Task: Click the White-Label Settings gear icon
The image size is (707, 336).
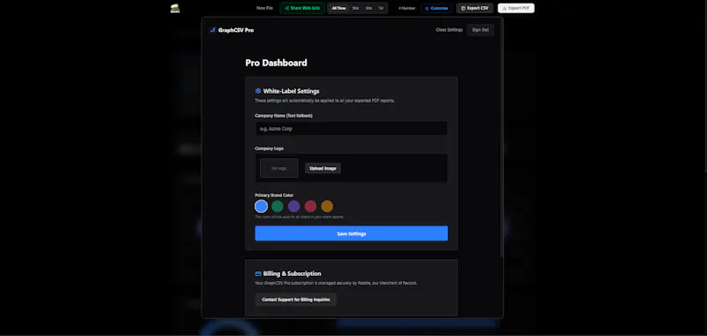Action: [258, 91]
